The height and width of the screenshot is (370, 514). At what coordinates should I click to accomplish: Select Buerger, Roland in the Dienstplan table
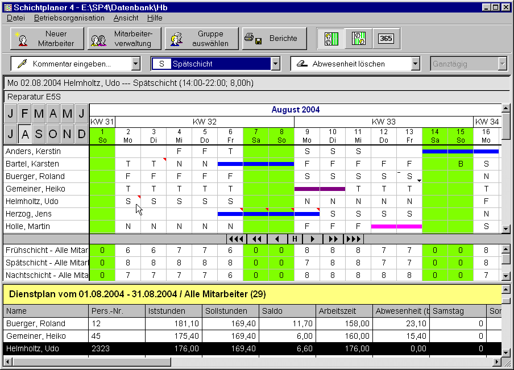coord(252,323)
